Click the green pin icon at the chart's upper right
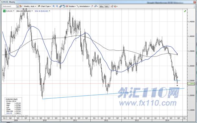Image resolution: width=197 pixels, height=123 pixels. [185, 11]
